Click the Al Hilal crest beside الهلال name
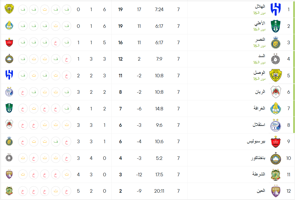The height and width of the screenshot is (200, 295). (276, 9)
